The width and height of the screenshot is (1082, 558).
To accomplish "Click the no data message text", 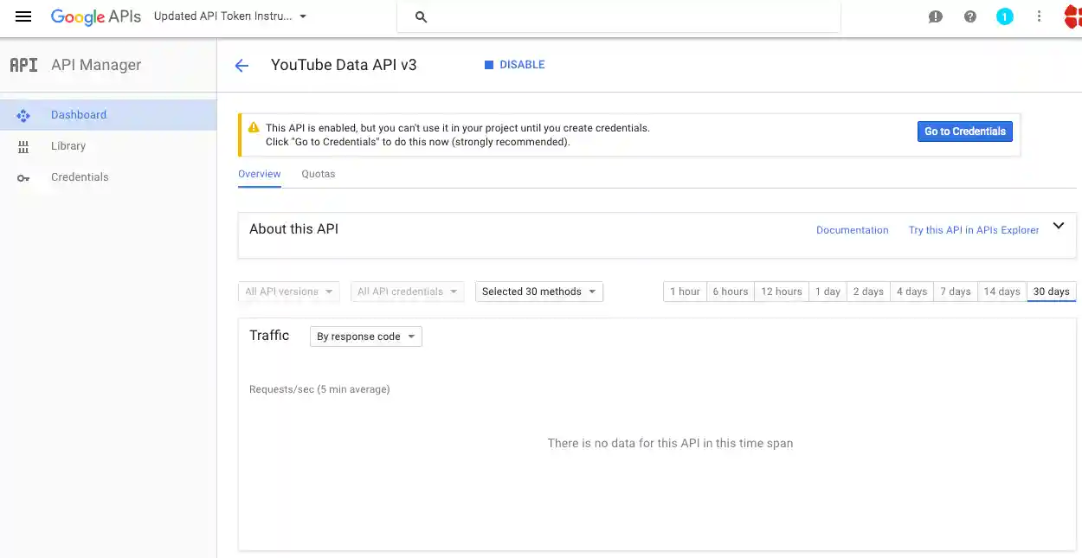I will click(x=670, y=443).
